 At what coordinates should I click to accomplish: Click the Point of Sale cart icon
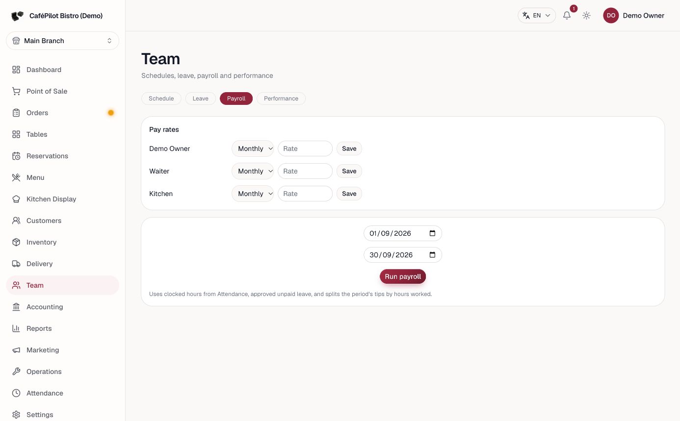pyautogui.click(x=16, y=91)
